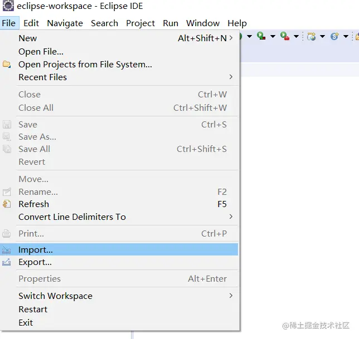Select Refresh in File menu
This screenshot has height=339, width=359.
point(119,204)
